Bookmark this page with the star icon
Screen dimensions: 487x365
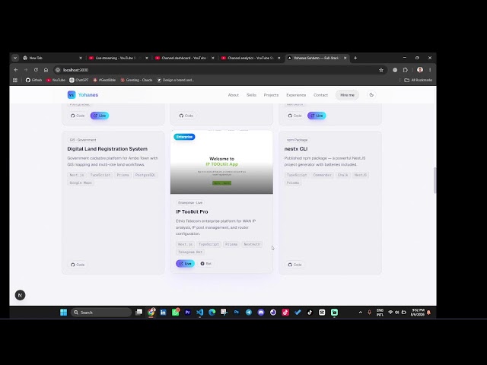pyautogui.click(x=381, y=70)
